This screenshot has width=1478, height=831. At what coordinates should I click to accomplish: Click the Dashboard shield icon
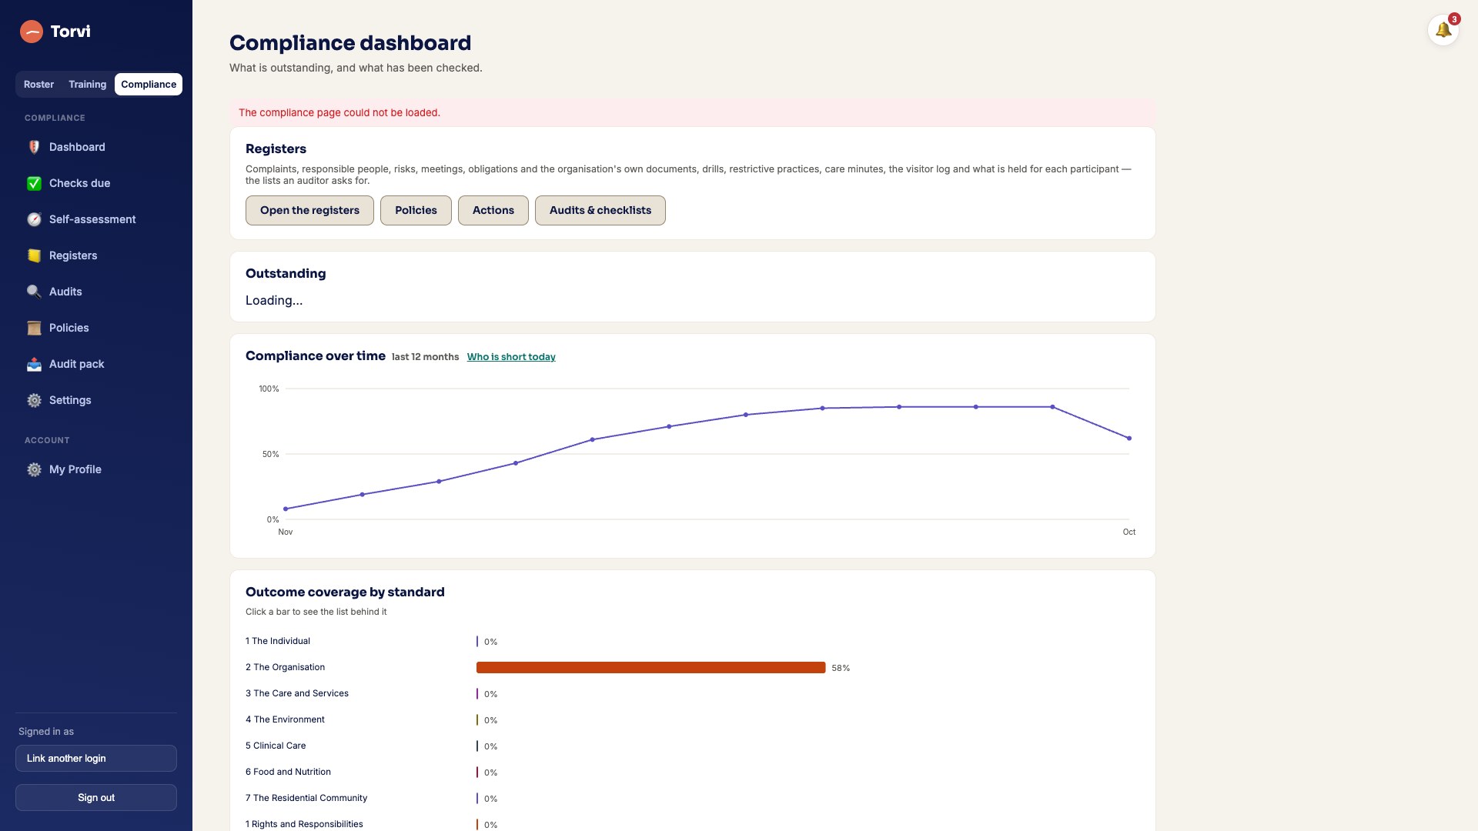click(x=34, y=147)
